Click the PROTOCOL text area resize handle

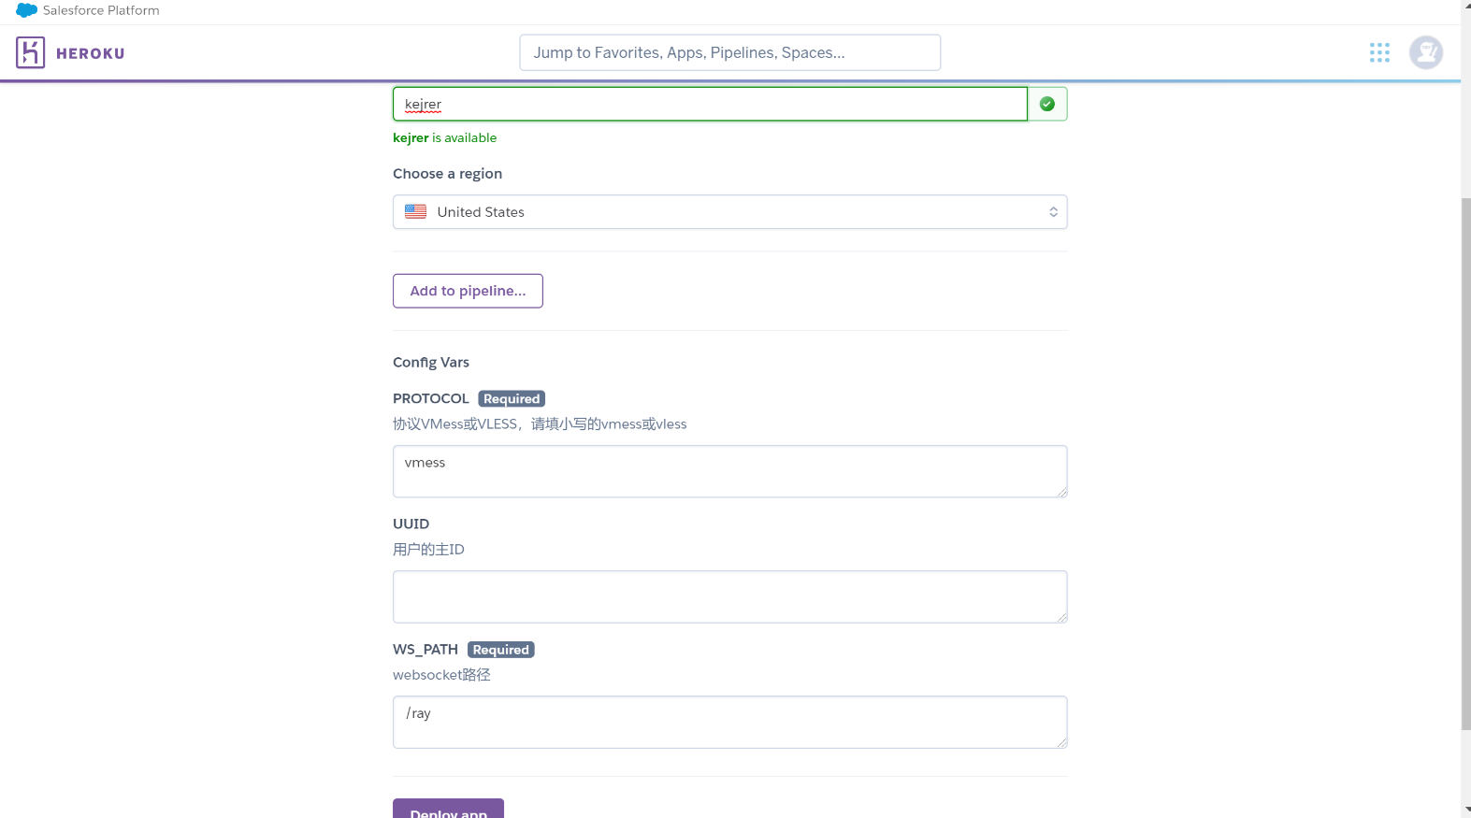coord(1062,493)
